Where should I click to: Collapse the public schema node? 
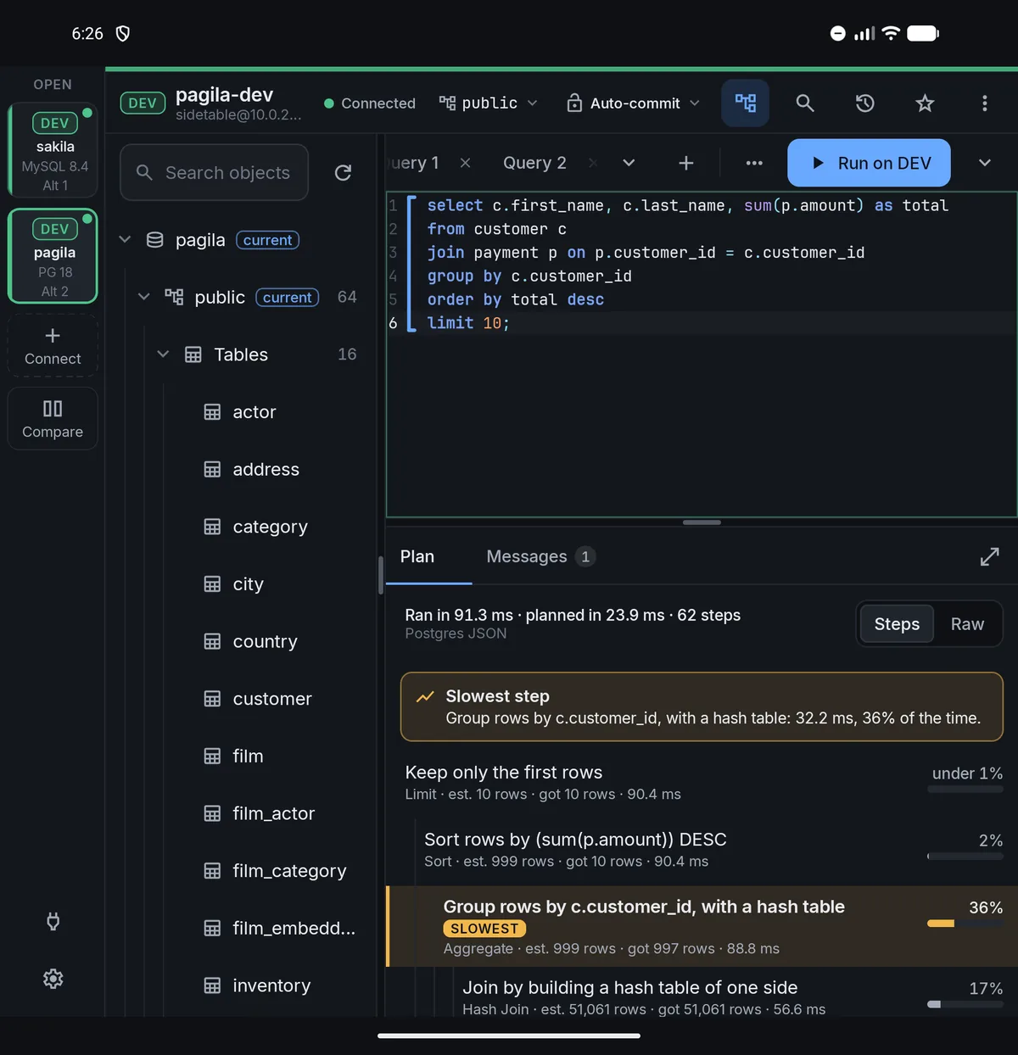[144, 297]
